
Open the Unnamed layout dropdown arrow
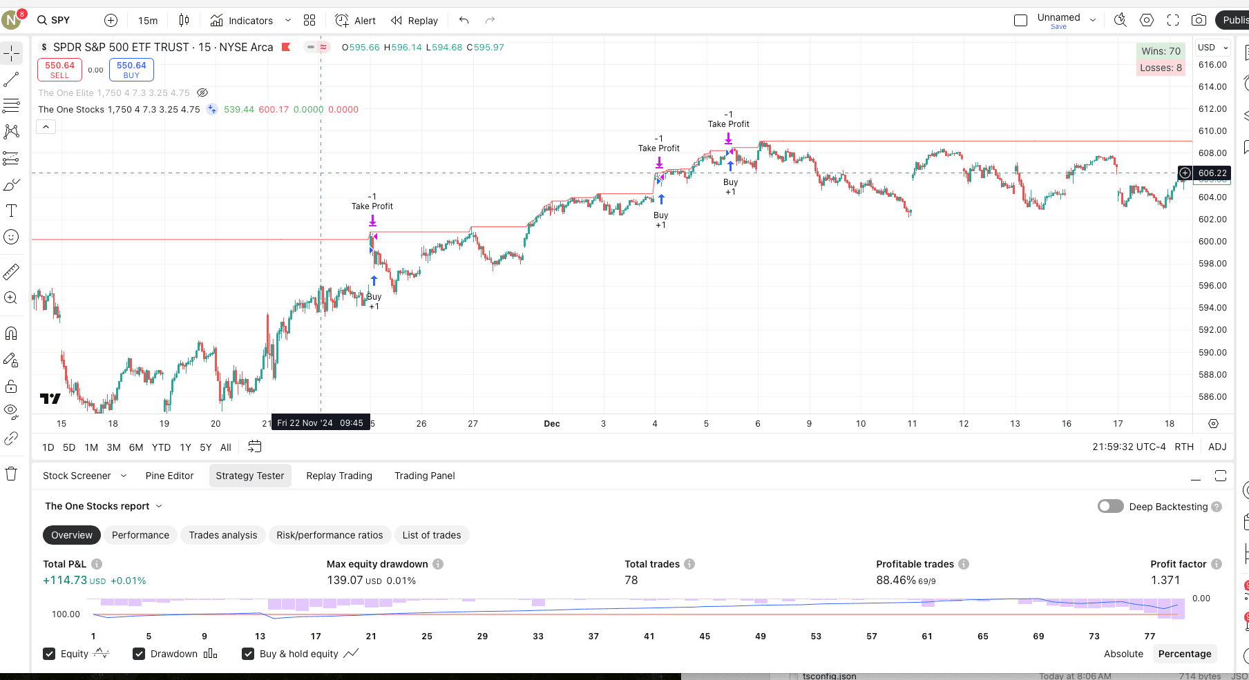pos(1093,20)
